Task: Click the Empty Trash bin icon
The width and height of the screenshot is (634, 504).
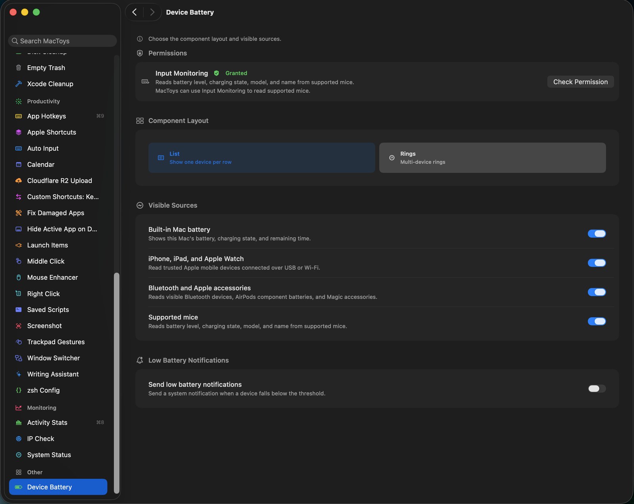Action: coord(19,68)
